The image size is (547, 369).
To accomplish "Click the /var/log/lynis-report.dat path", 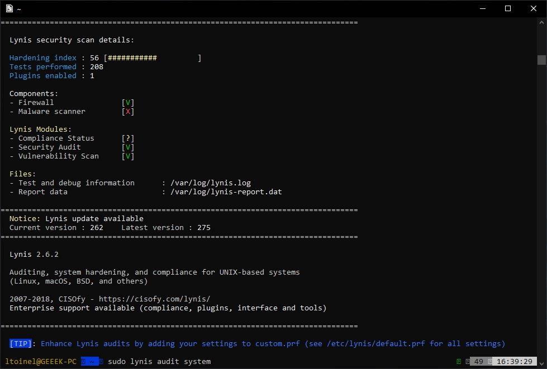I will pyautogui.click(x=226, y=192).
